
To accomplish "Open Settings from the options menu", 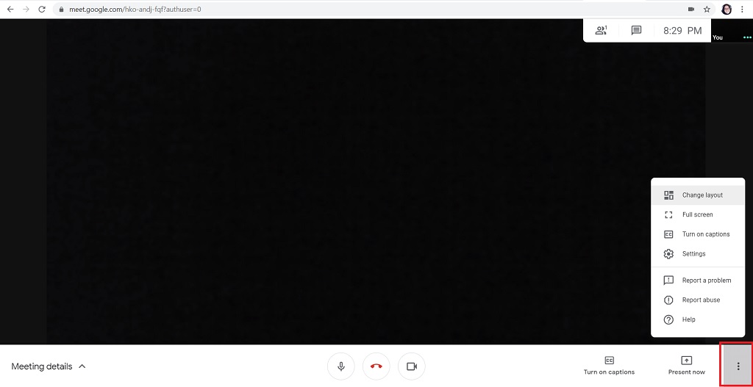I will 693,254.
